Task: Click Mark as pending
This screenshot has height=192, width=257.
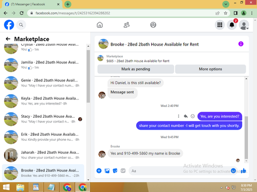Action: [136, 69]
